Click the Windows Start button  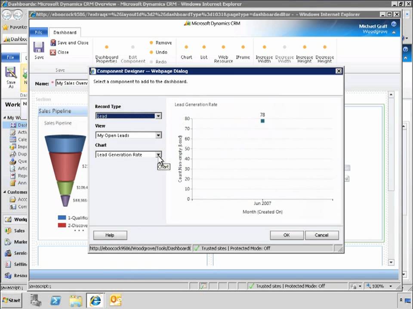click(x=11, y=300)
